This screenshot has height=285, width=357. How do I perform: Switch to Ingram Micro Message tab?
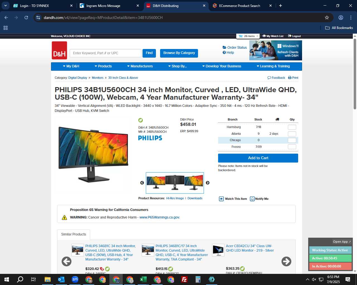(x=109, y=6)
